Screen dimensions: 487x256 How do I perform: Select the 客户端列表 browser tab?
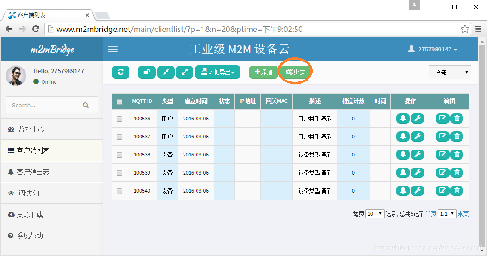point(48,15)
